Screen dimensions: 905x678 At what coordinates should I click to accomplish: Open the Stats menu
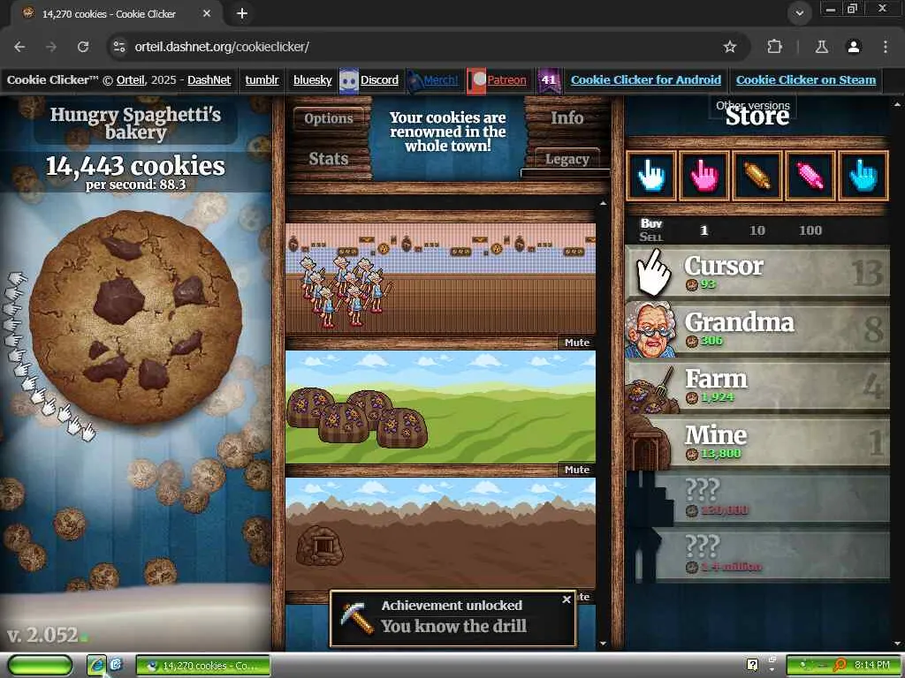(329, 159)
